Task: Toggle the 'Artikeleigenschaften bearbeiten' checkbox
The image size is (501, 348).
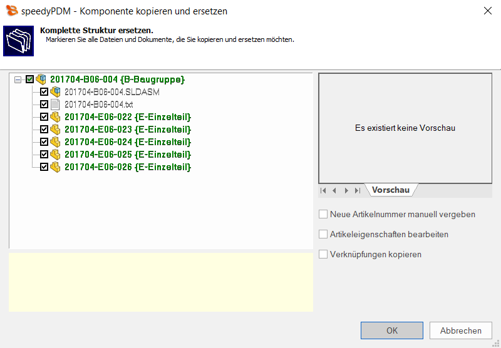Action: [323, 234]
